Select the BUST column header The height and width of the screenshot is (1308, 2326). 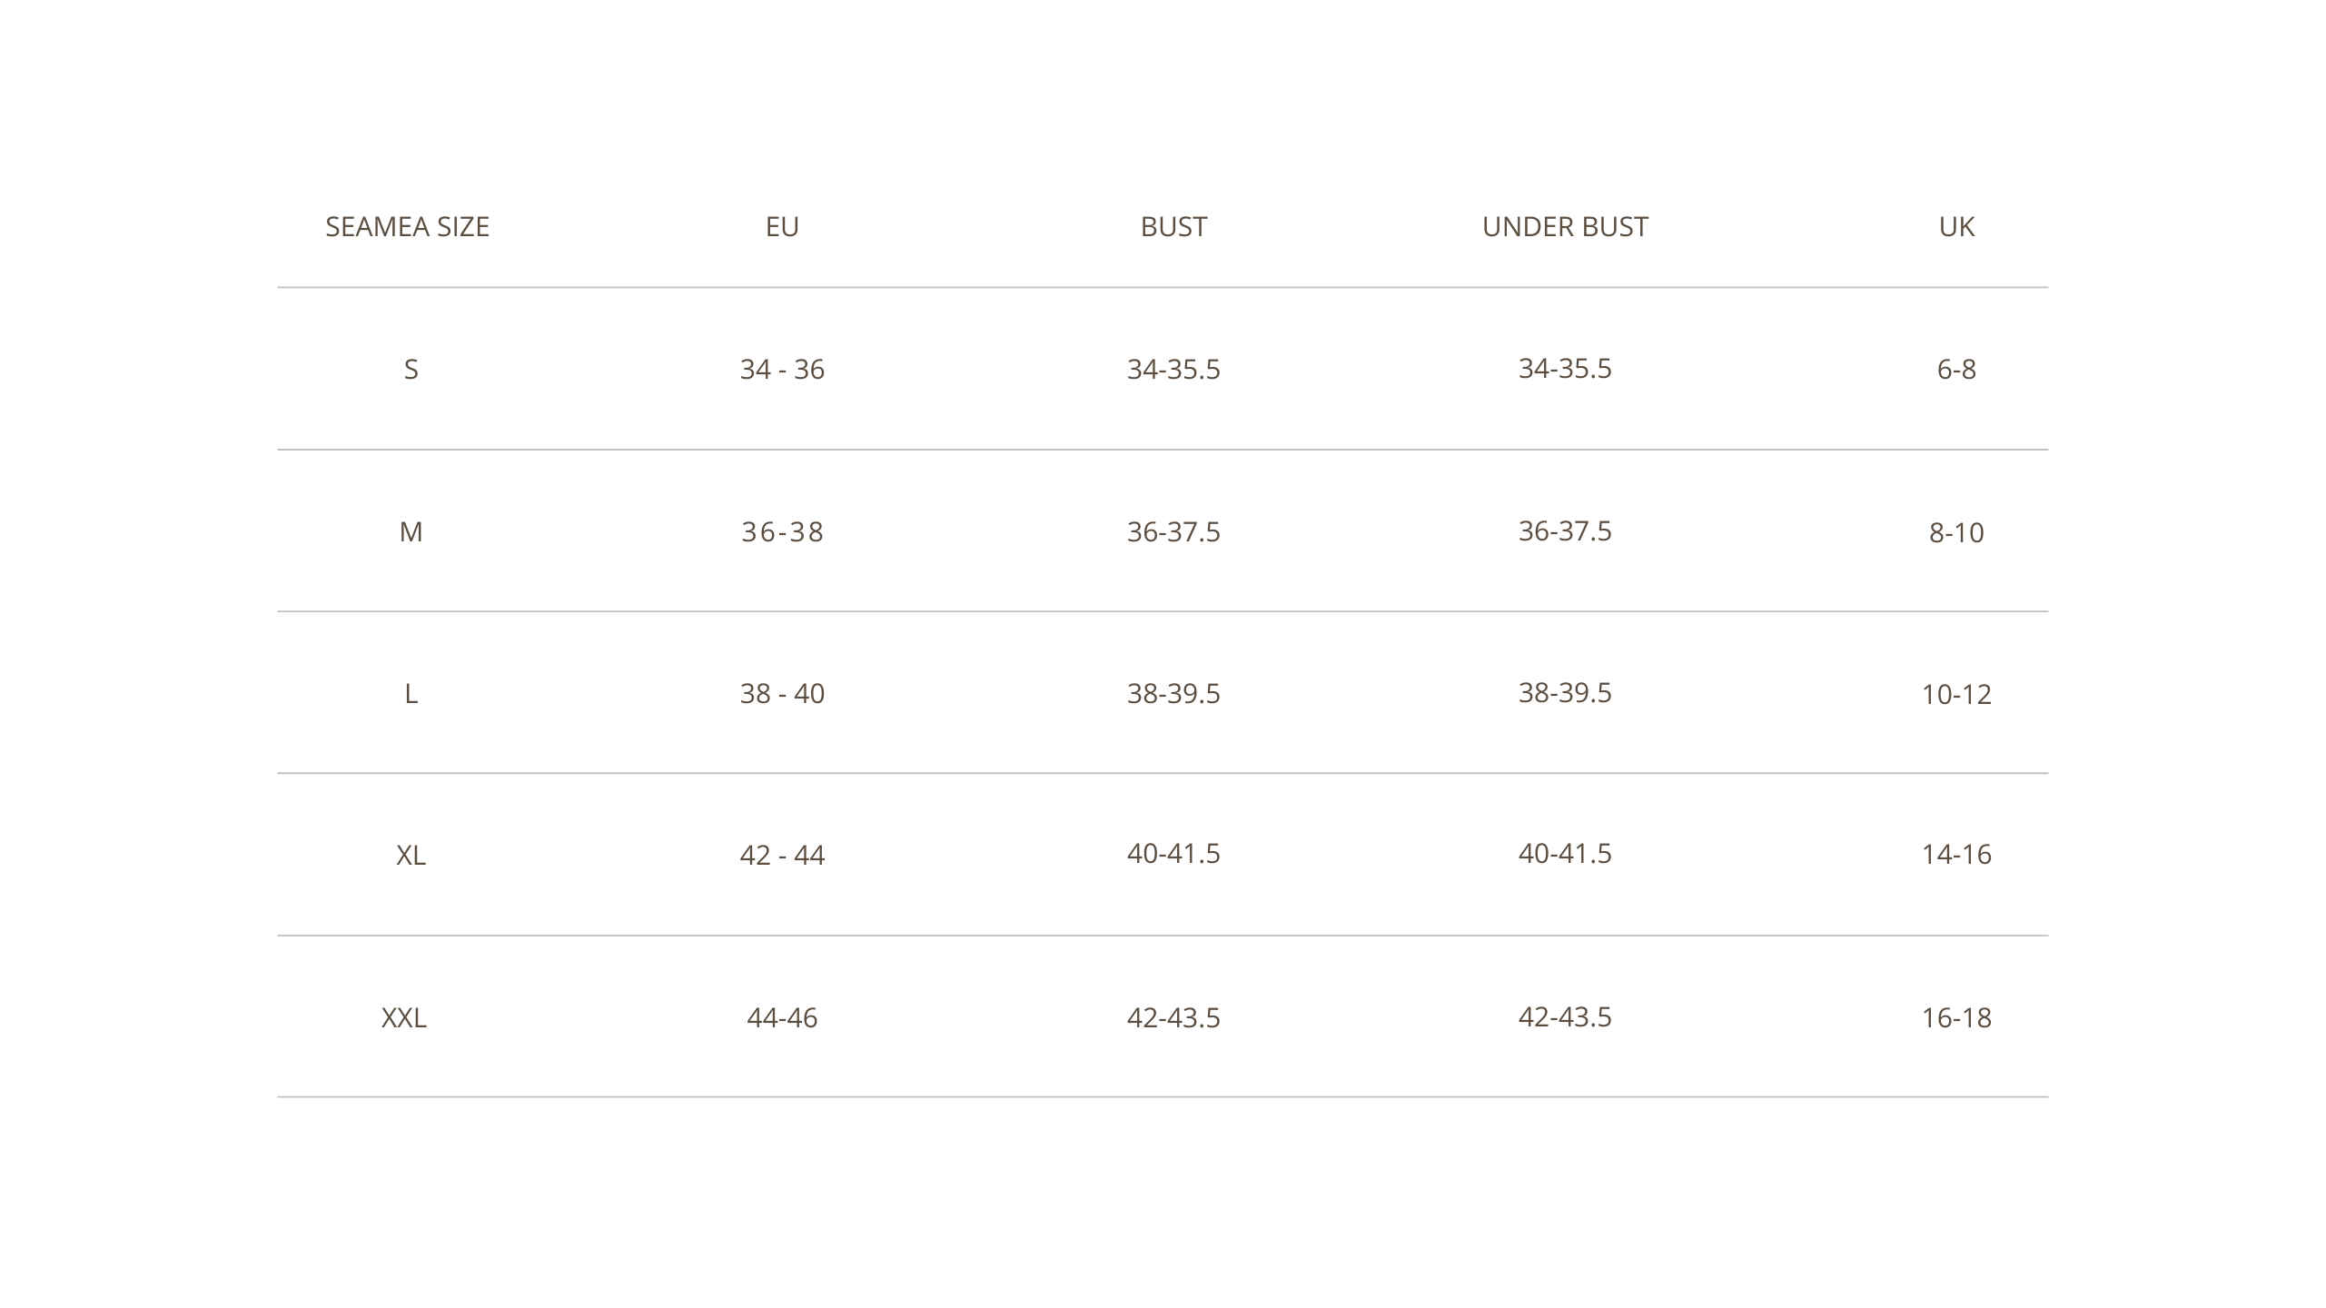[x=1173, y=226]
